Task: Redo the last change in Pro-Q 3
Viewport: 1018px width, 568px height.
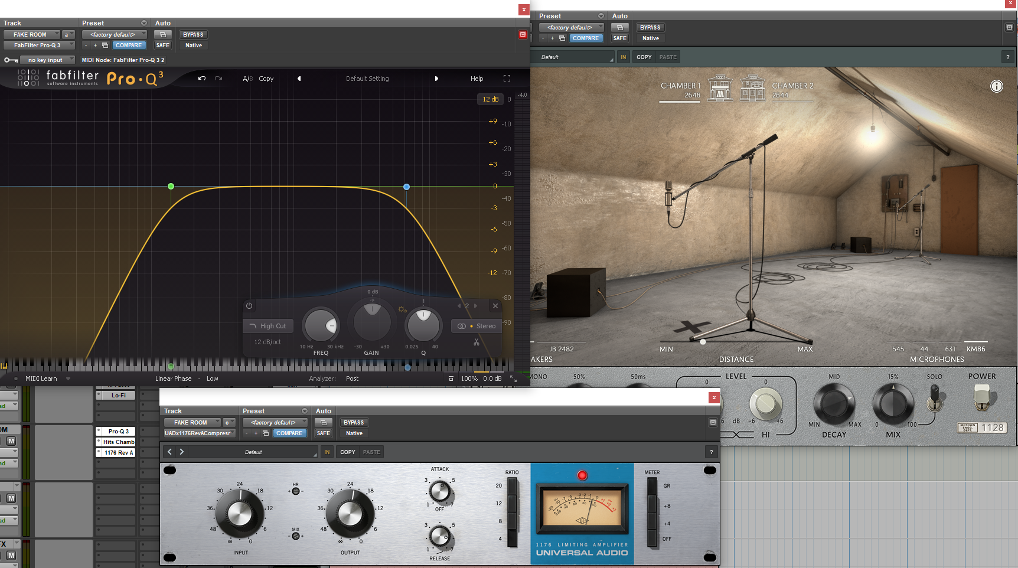Action: 218,79
